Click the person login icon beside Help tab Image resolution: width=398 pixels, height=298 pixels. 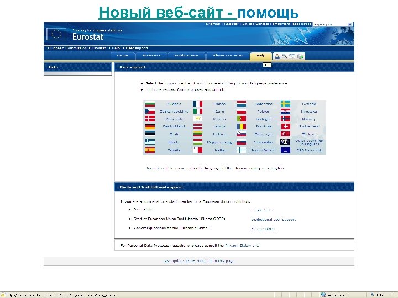[x=277, y=56]
